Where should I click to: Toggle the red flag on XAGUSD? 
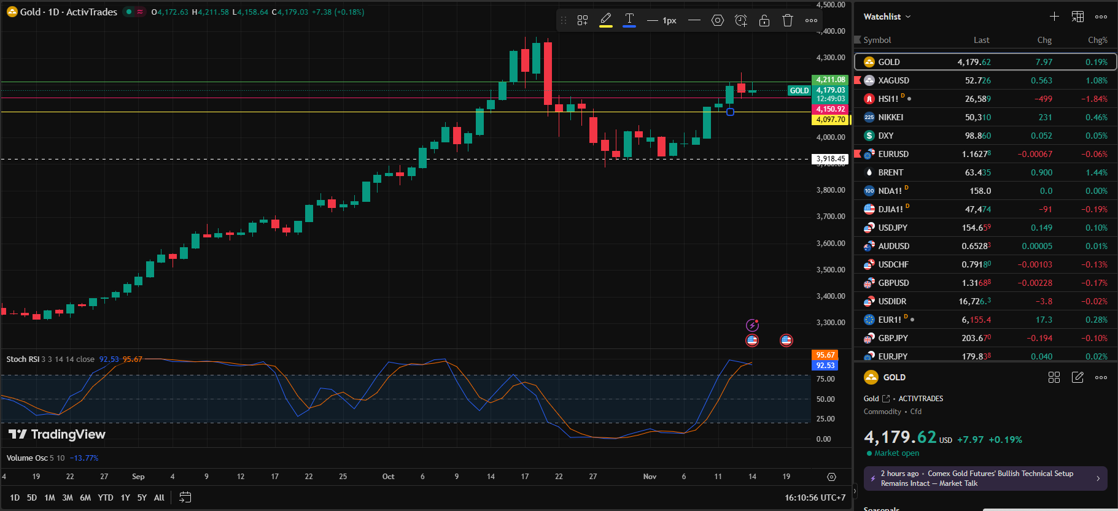[x=858, y=80]
